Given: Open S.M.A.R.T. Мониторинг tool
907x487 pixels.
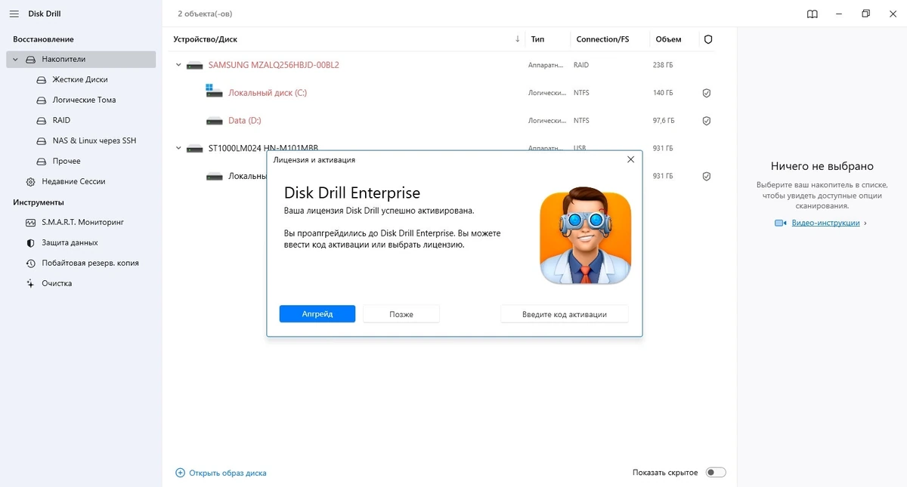Looking at the screenshot, I should tap(82, 222).
